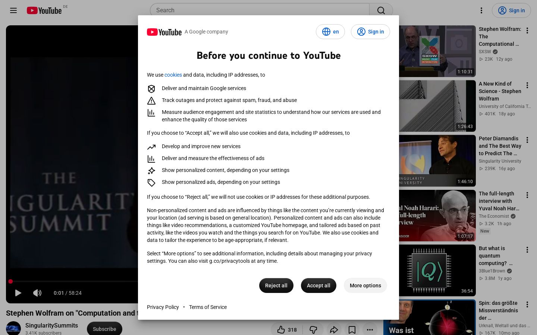
Task: Open more actions ellipsis below video
Action: (x=370, y=329)
